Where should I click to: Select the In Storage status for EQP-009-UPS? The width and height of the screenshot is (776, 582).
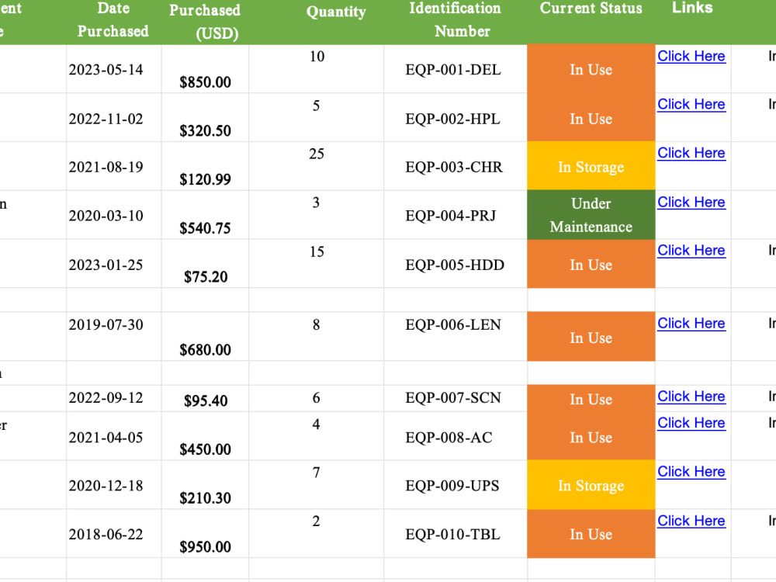tap(591, 485)
